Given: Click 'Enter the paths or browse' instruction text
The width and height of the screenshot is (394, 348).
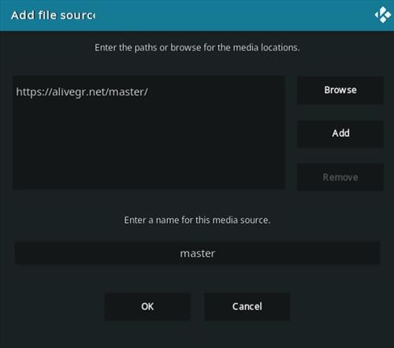Looking at the screenshot, I should click(197, 47).
